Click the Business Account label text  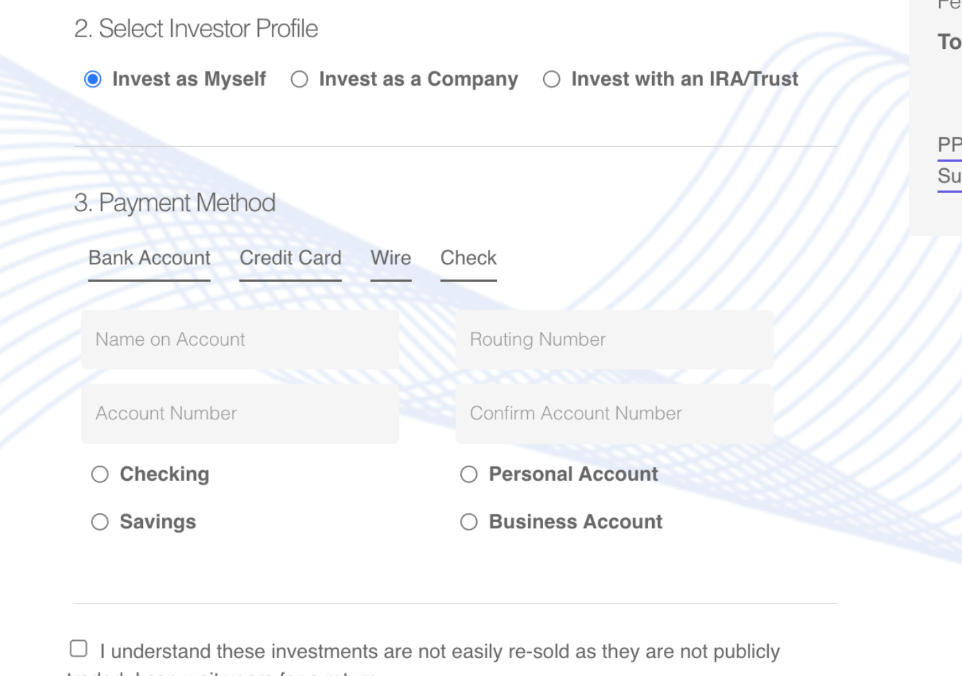tap(576, 522)
